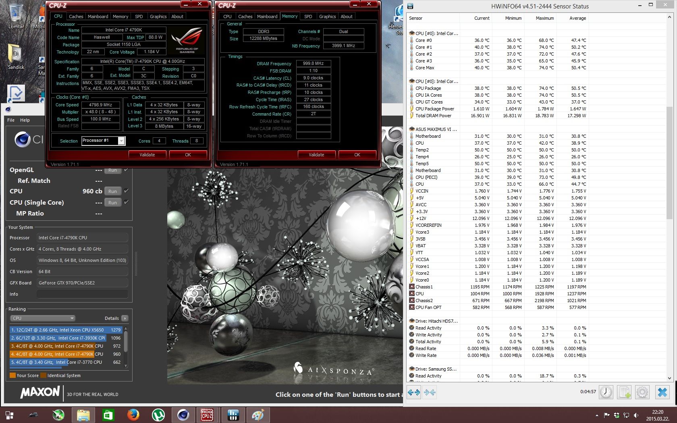Switch to the Mainboard tab in the left CPU-Z window

coord(98,17)
